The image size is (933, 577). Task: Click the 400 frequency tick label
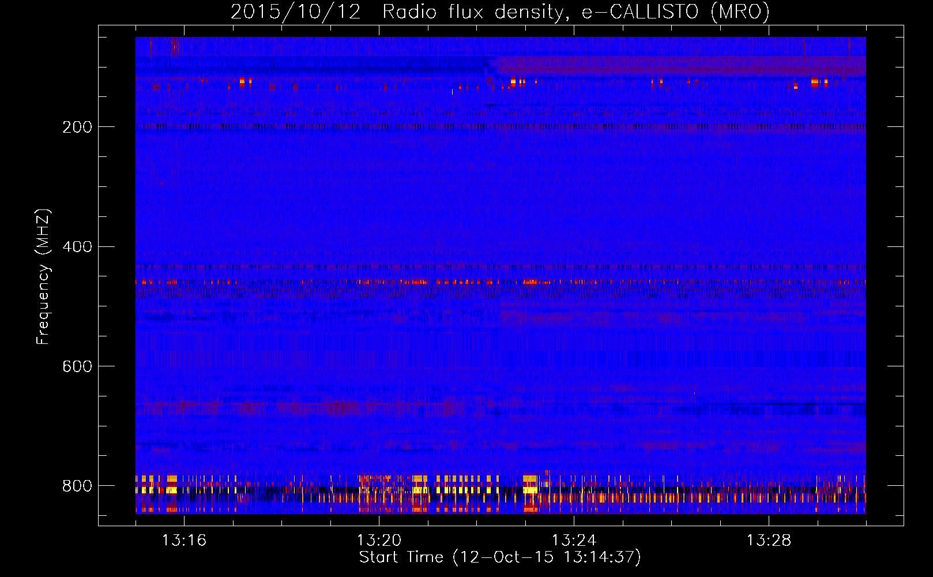pyautogui.click(x=77, y=247)
